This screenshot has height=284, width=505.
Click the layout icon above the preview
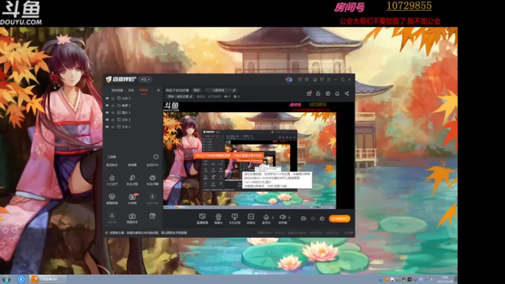(x=328, y=93)
